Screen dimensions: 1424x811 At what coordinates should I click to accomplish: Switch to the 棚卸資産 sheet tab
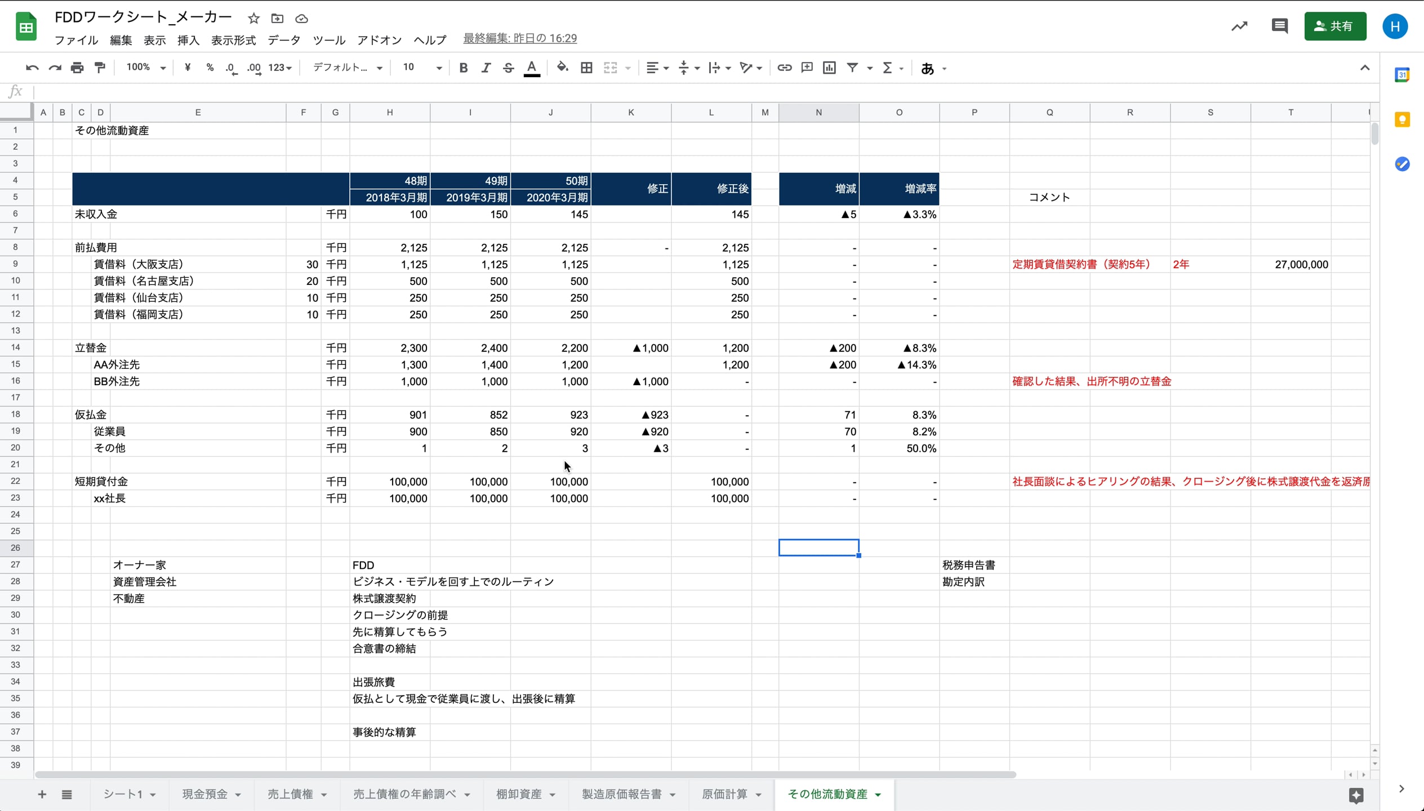click(x=519, y=794)
